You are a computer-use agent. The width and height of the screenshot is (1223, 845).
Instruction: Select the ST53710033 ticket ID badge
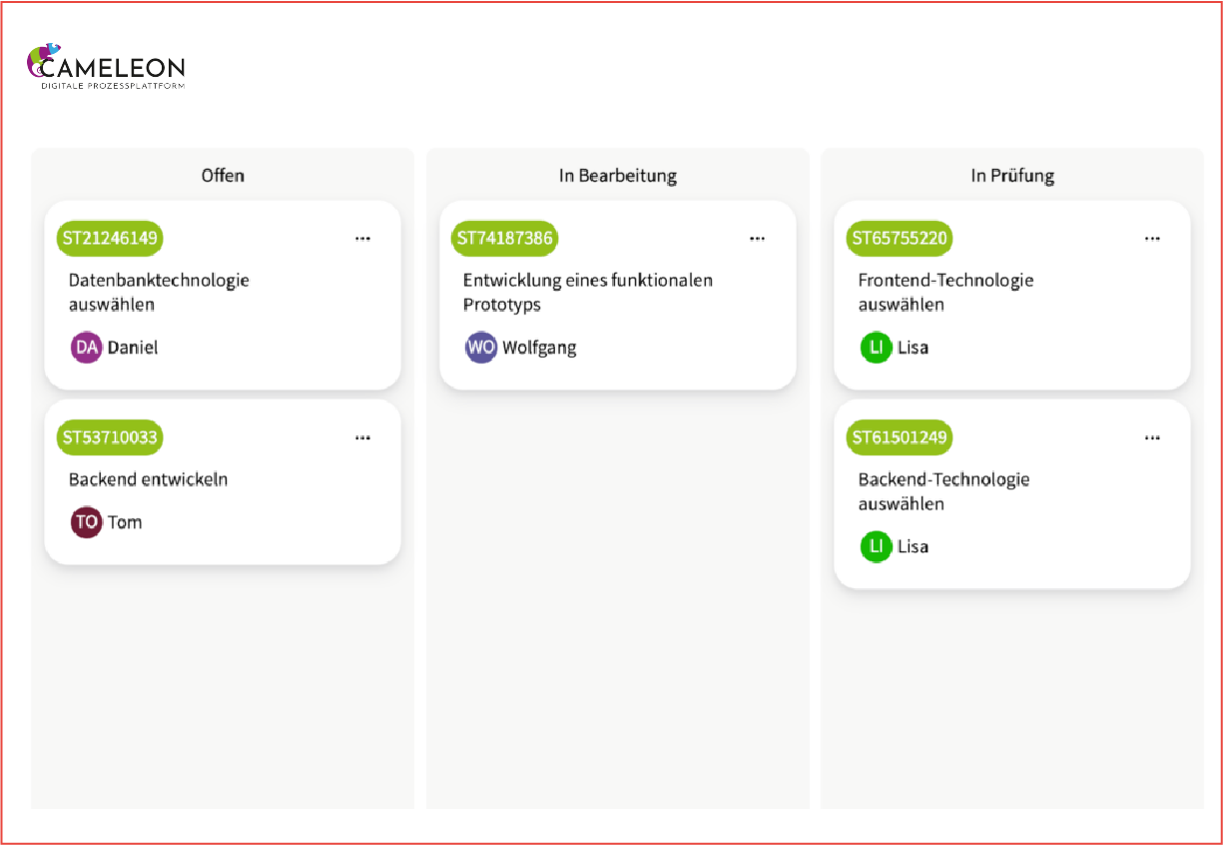[x=110, y=437]
